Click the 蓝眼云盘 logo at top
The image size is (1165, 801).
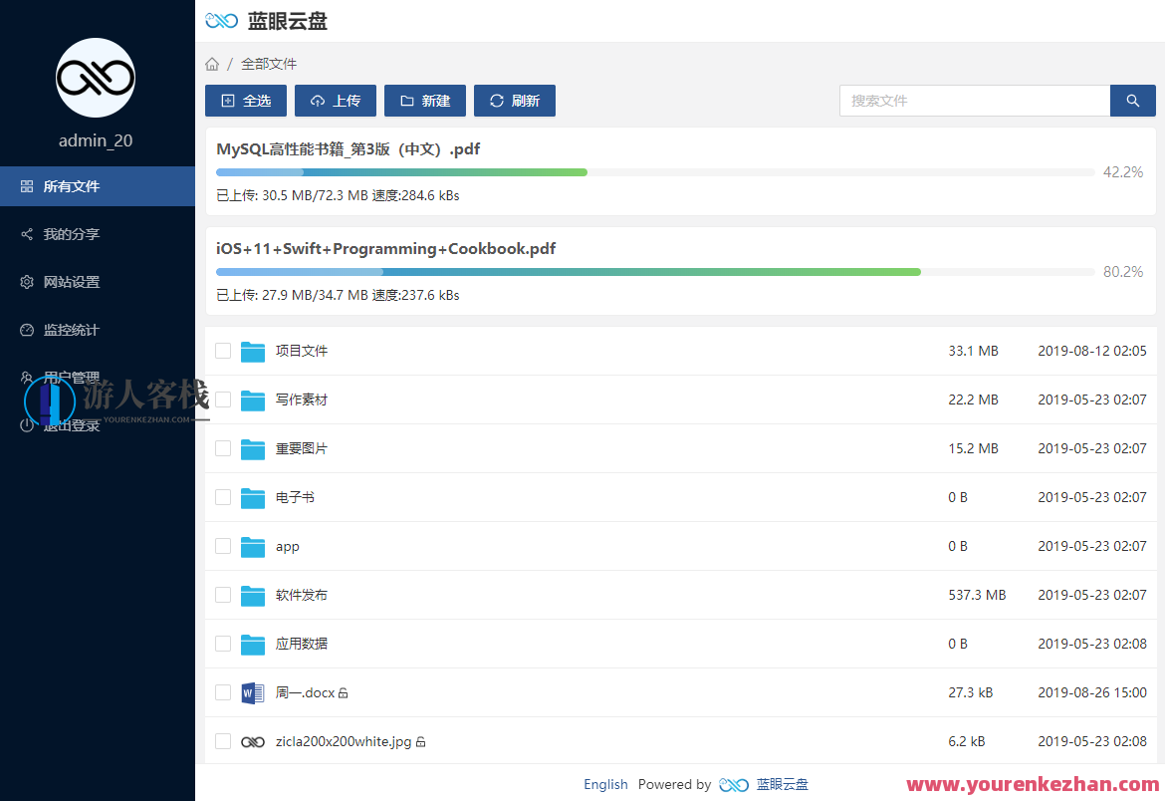pos(269,21)
